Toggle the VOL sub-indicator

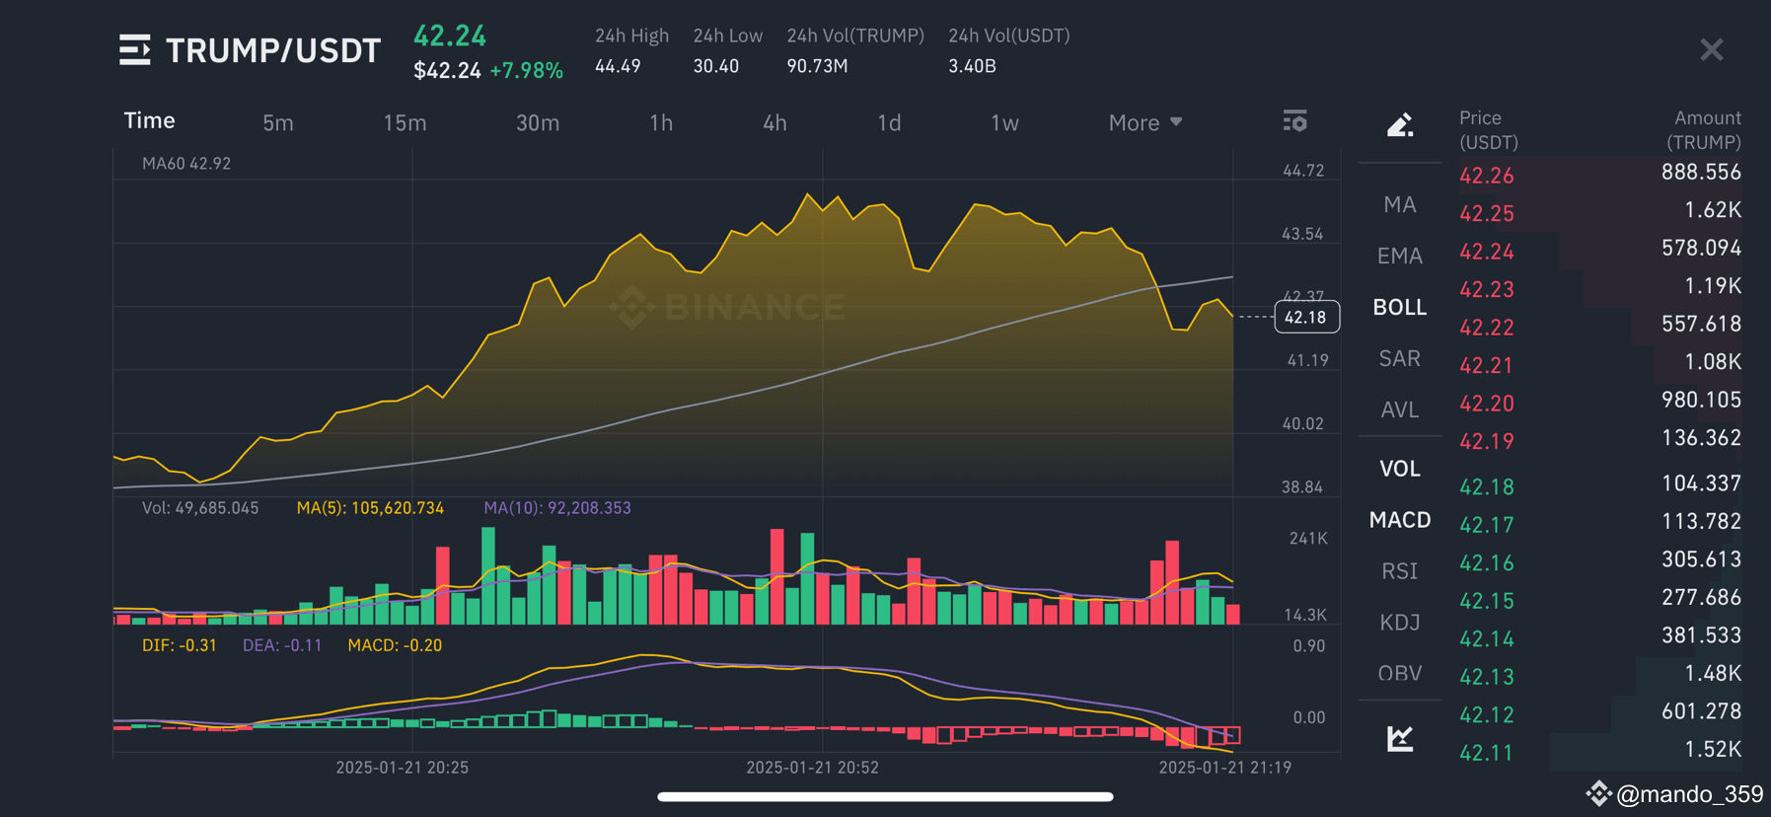tap(1400, 469)
